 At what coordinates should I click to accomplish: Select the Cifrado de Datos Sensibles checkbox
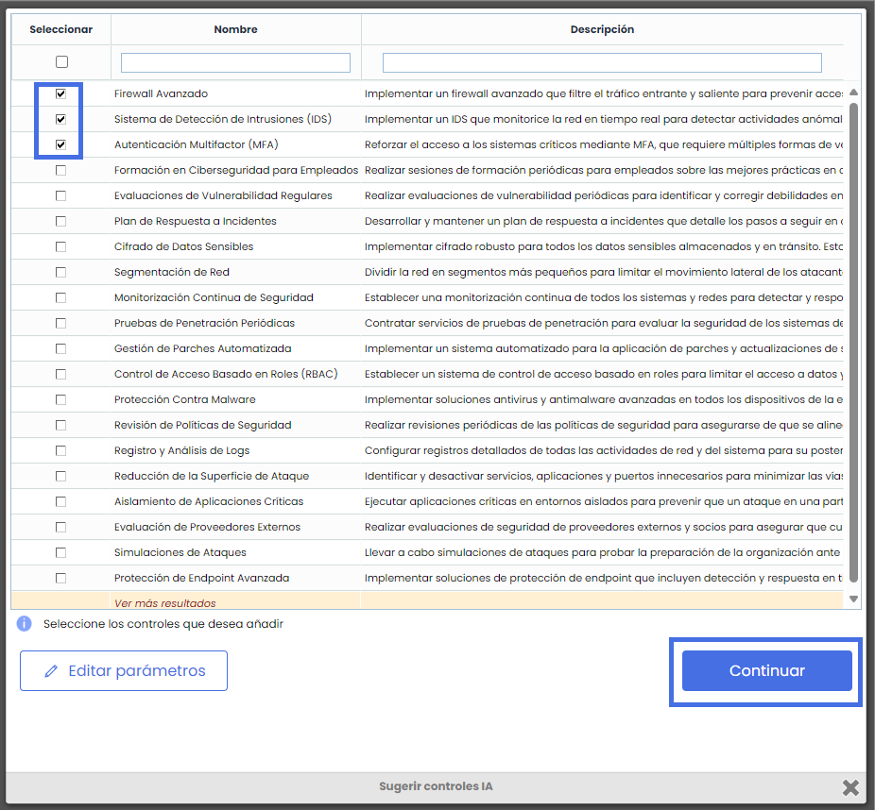[60, 247]
